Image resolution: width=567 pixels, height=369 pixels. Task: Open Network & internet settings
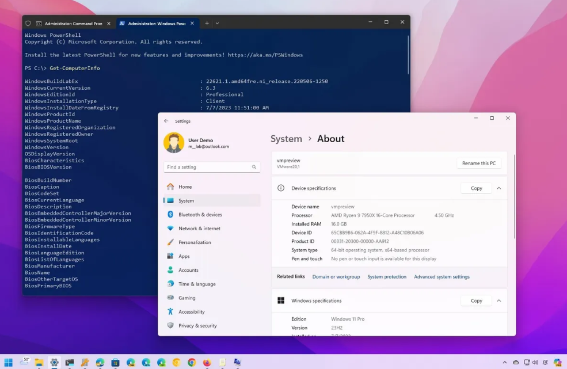(199, 229)
